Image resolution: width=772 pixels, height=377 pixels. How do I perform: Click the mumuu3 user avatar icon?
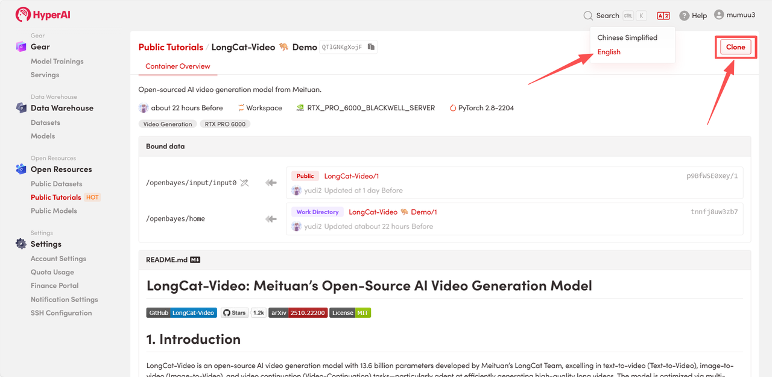click(x=719, y=14)
